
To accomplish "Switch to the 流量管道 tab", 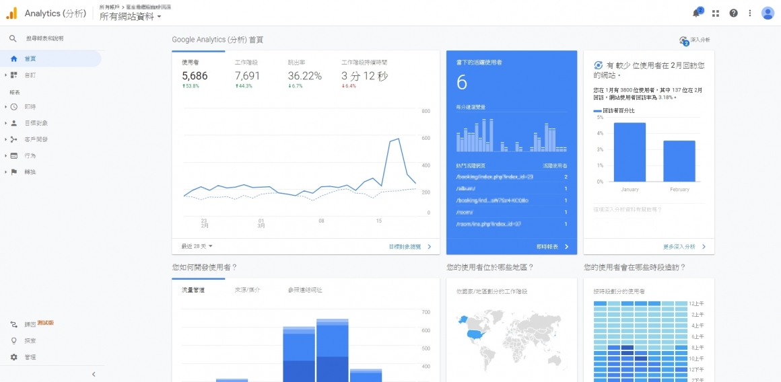I will click(x=193, y=289).
